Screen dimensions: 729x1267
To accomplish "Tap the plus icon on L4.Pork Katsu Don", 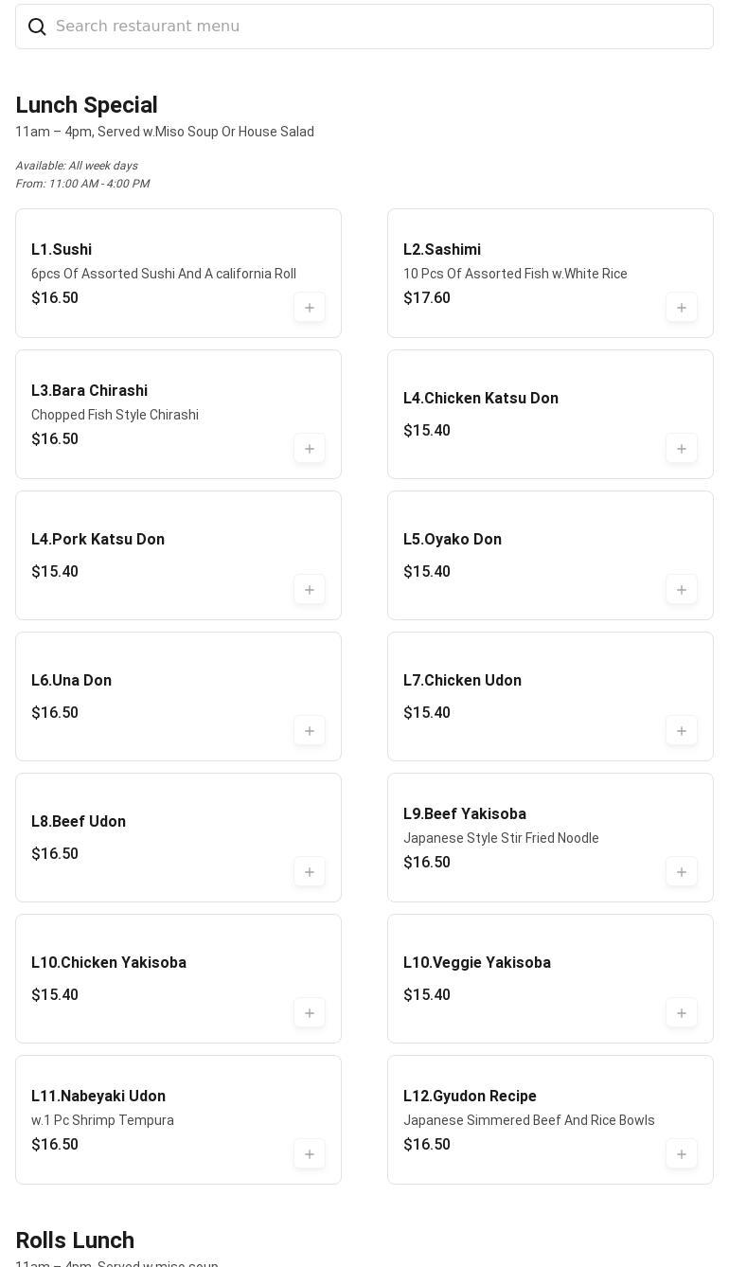I will (x=310, y=590).
